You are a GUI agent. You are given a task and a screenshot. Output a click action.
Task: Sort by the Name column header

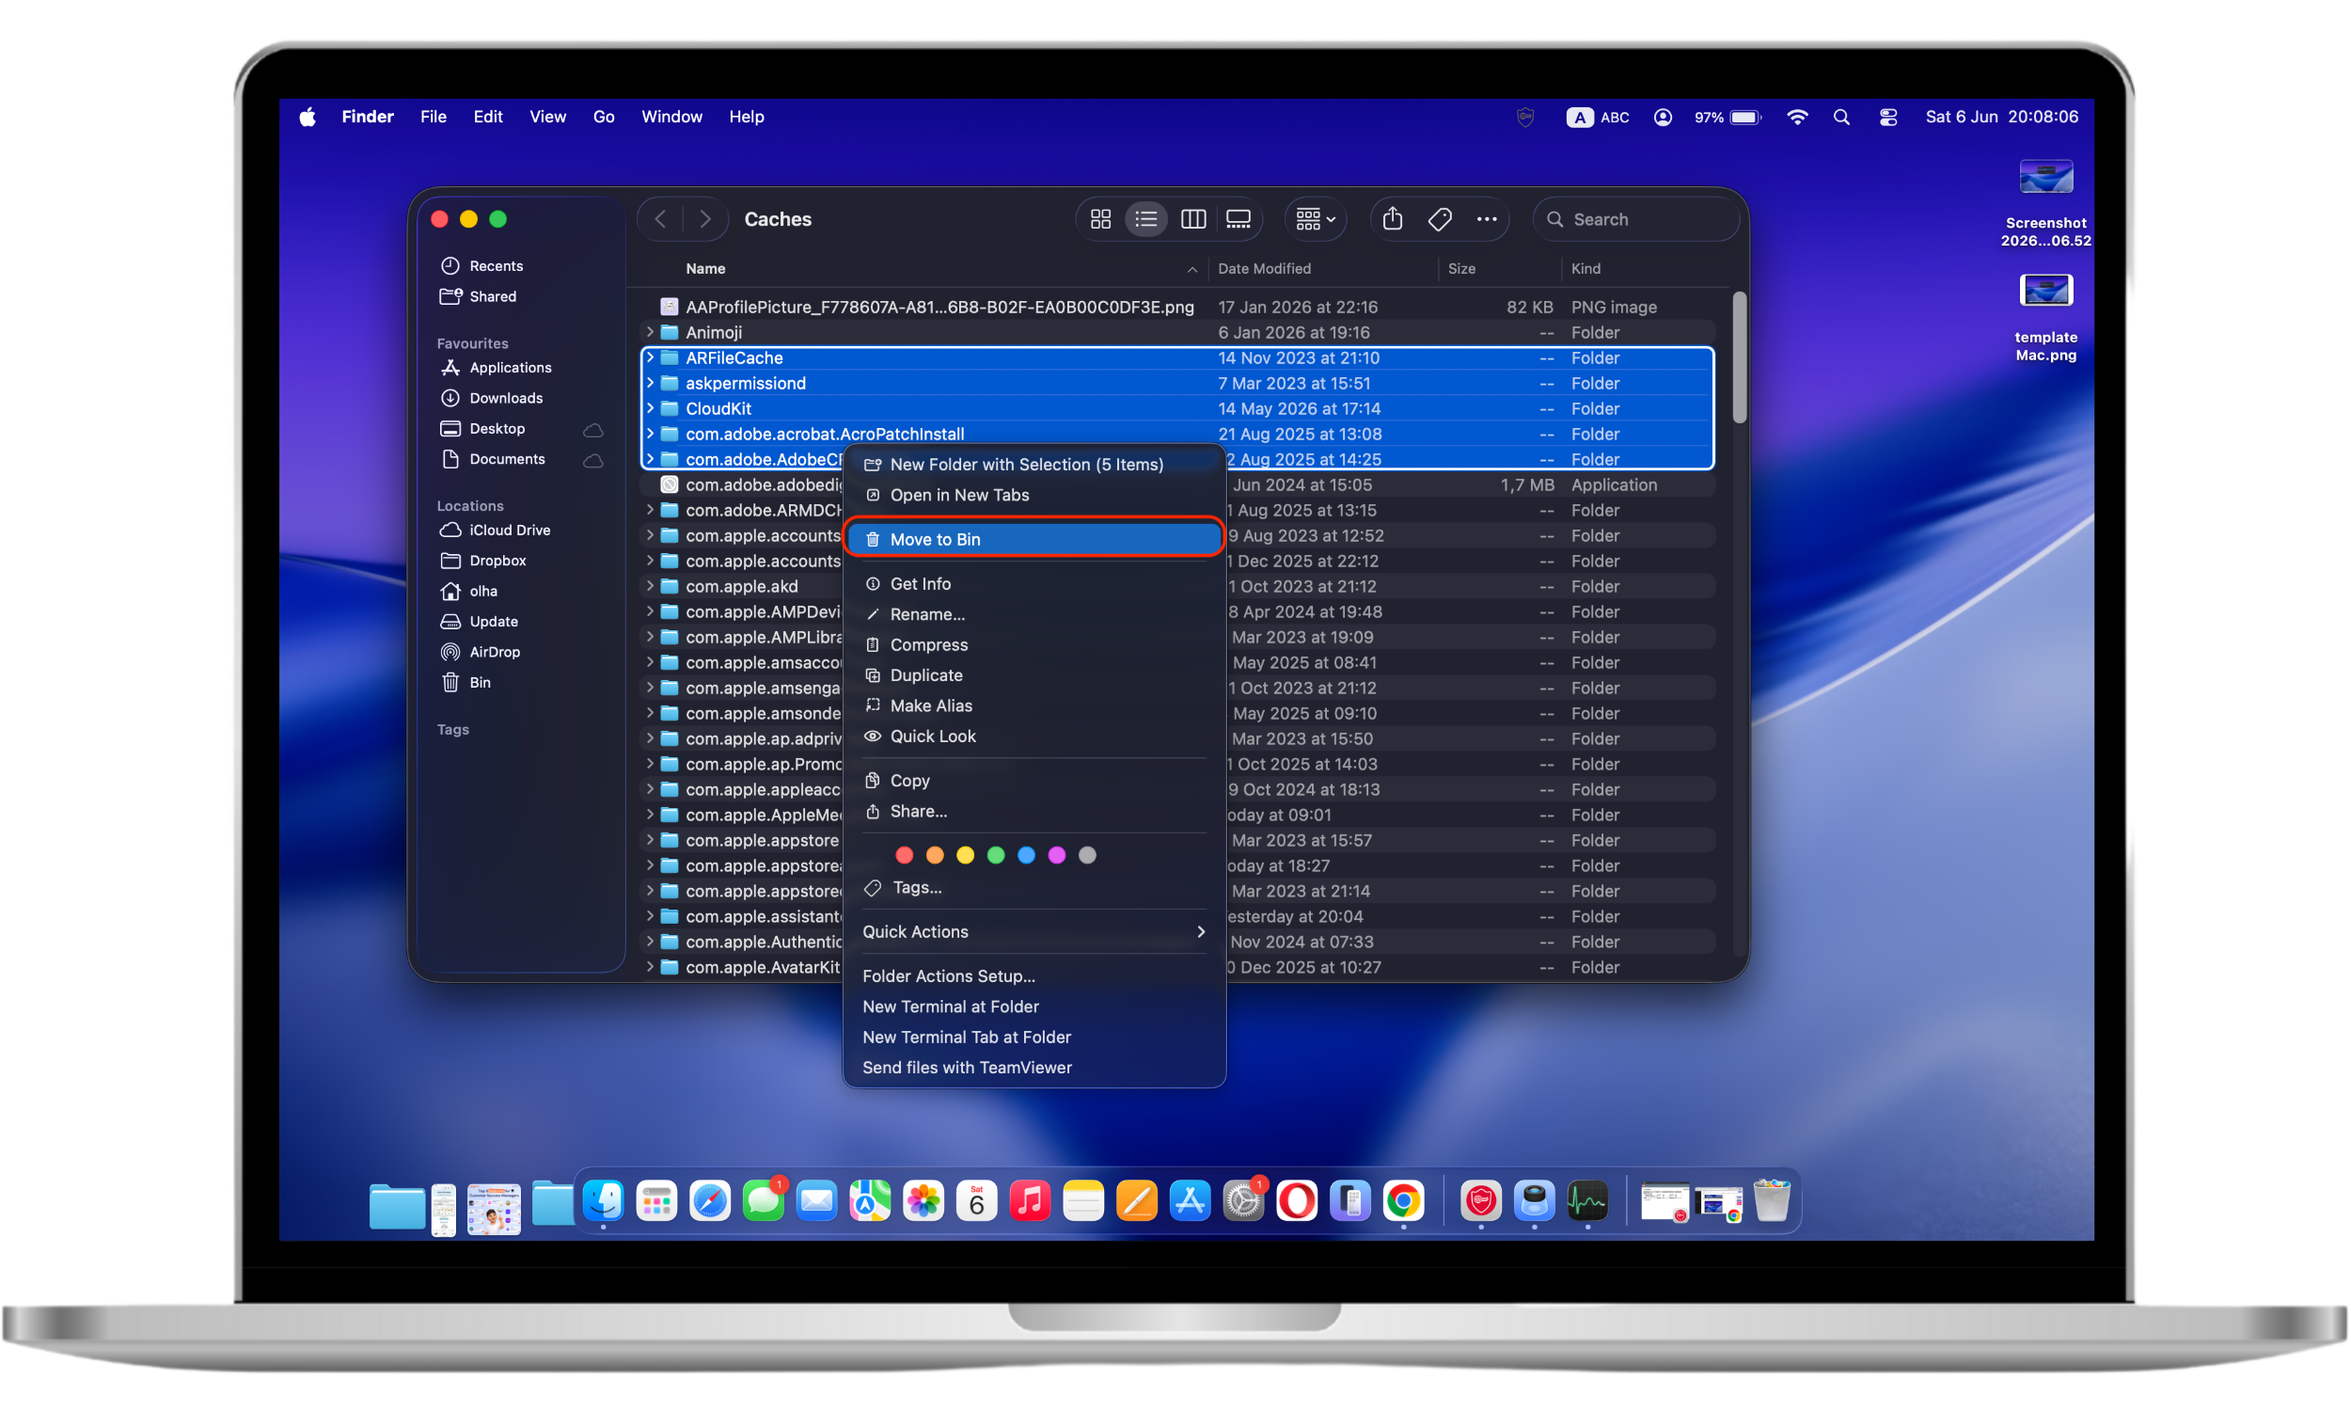tap(920, 269)
